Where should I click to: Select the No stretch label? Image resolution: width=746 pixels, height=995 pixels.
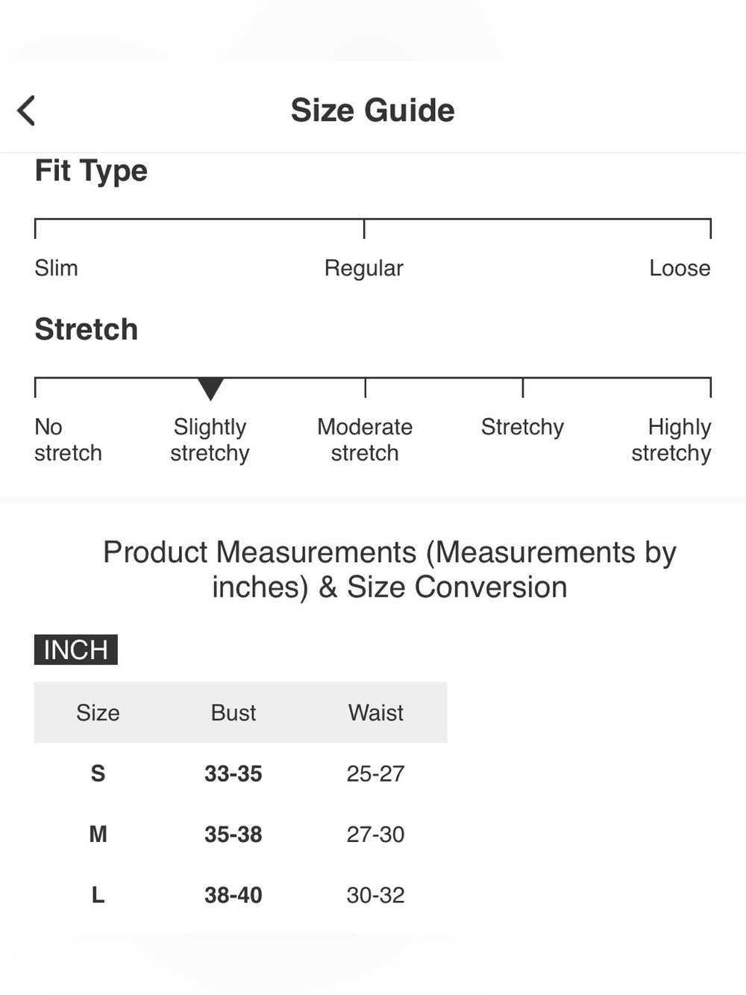pyautogui.click(x=68, y=440)
